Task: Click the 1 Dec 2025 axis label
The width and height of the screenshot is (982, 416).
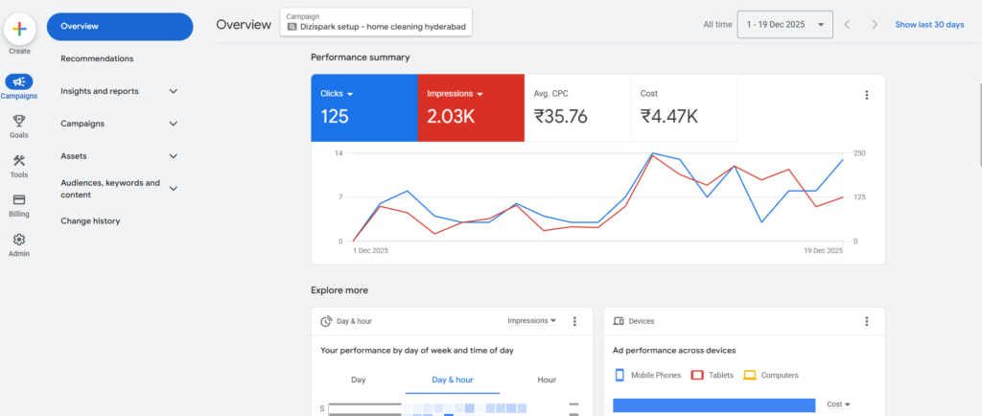Action: point(369,250)
